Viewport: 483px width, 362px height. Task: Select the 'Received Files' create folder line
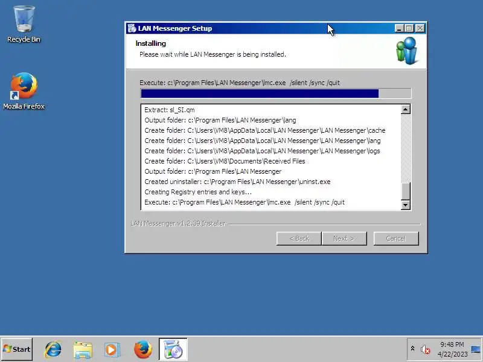225,161
